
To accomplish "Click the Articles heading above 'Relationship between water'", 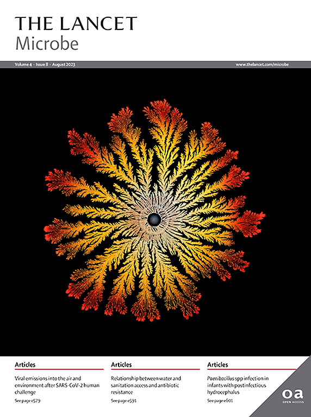I will pyautogui.click(x=121, y=365).
